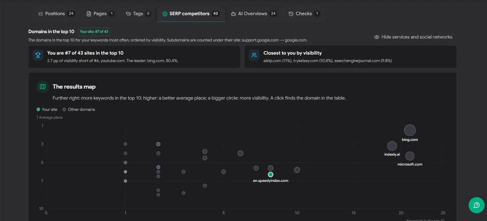
Task: Toggle the 'Other domains' legend item
Action: tap(79, 109)
